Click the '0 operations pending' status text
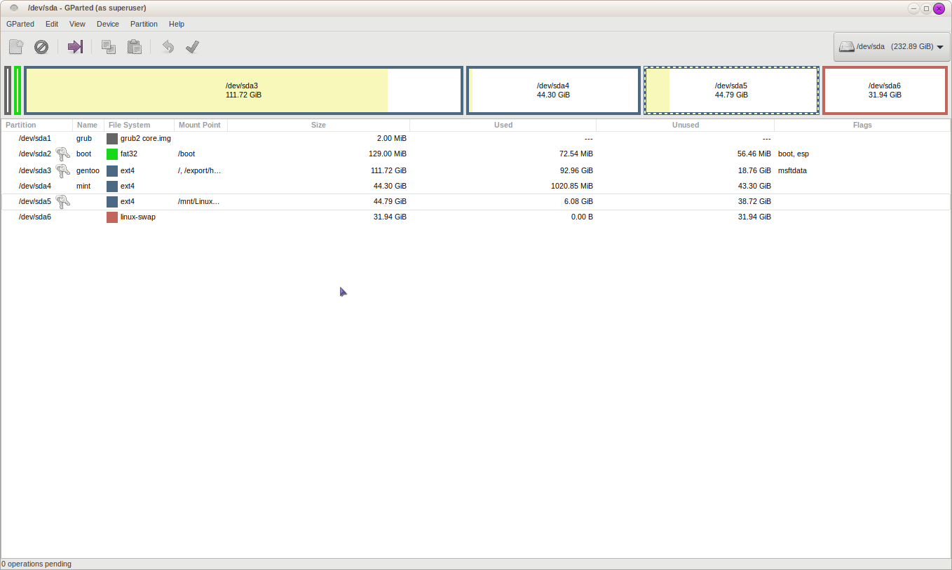Image resolution: width=952 pixels, height=570 pixels. click(36, 564)
